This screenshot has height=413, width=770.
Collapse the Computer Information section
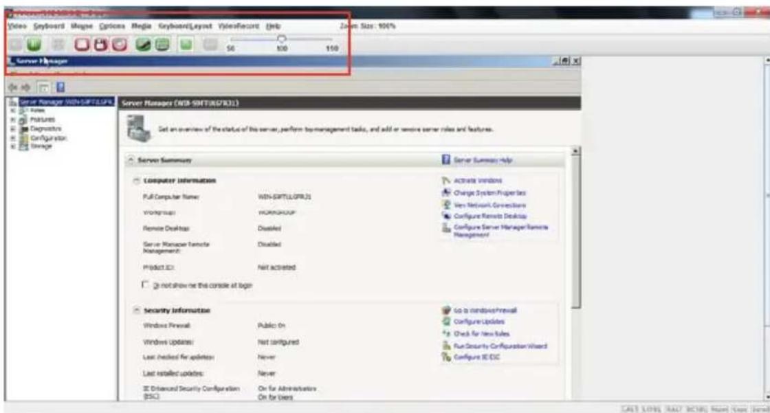pyautogui.click(x=137, y=181)
